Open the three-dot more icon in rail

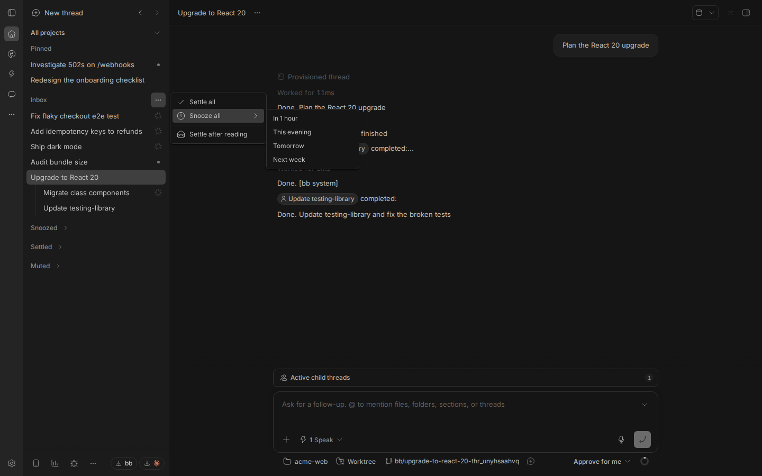tap(12, 114)
